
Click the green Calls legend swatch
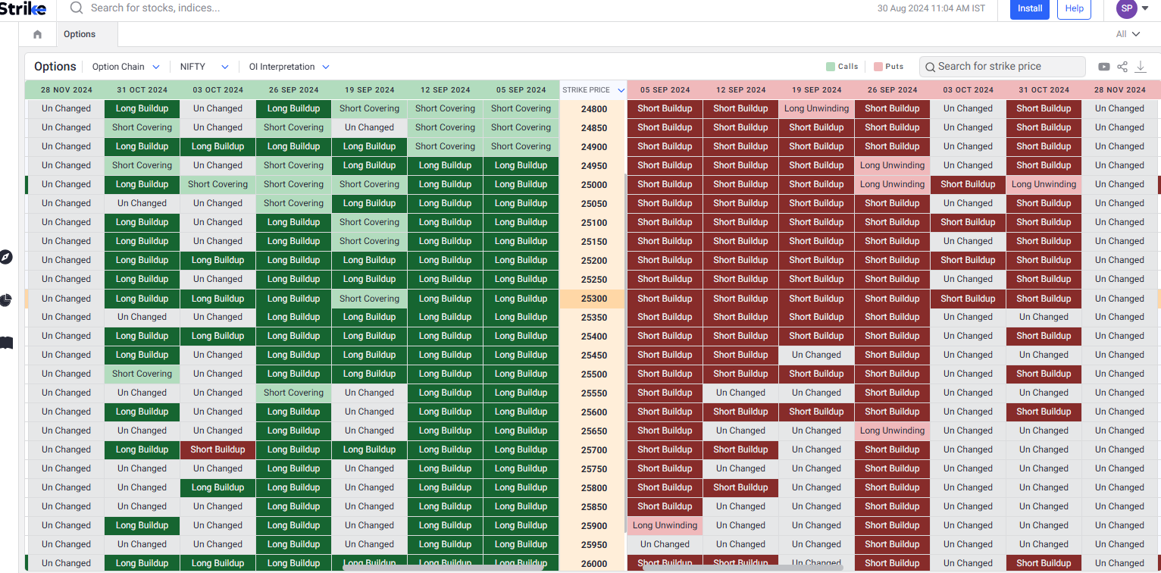(x=831, y=67)
